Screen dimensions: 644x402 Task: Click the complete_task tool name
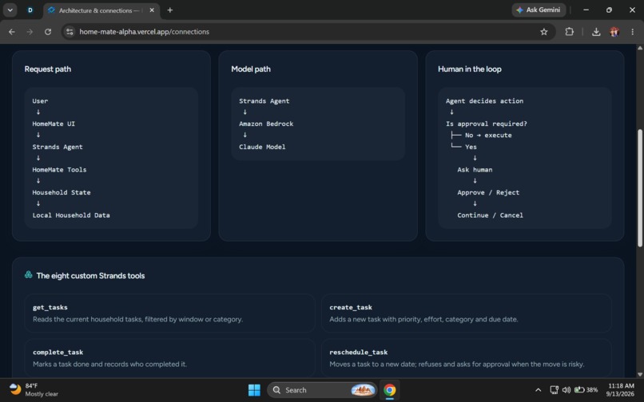[58, 352]
